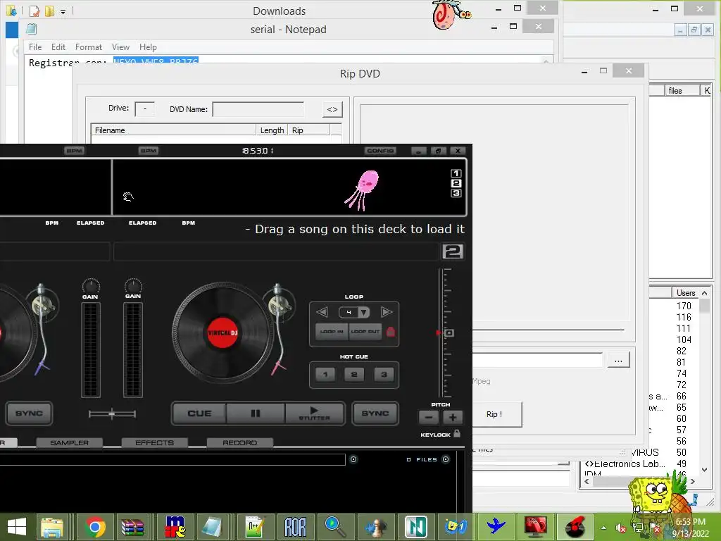
Task: Sync deck 2 with the right SYNC button
Action: (x=375, y=413)
